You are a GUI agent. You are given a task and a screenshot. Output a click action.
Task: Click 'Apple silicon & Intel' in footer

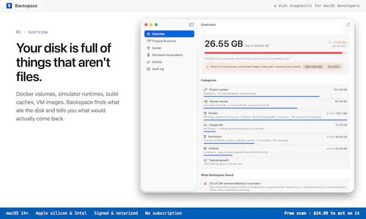61,213
